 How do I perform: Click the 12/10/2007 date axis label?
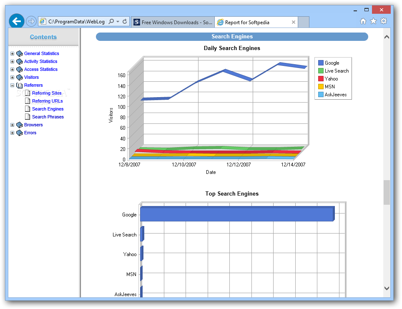pyautogui.click(x=184, y=165)
